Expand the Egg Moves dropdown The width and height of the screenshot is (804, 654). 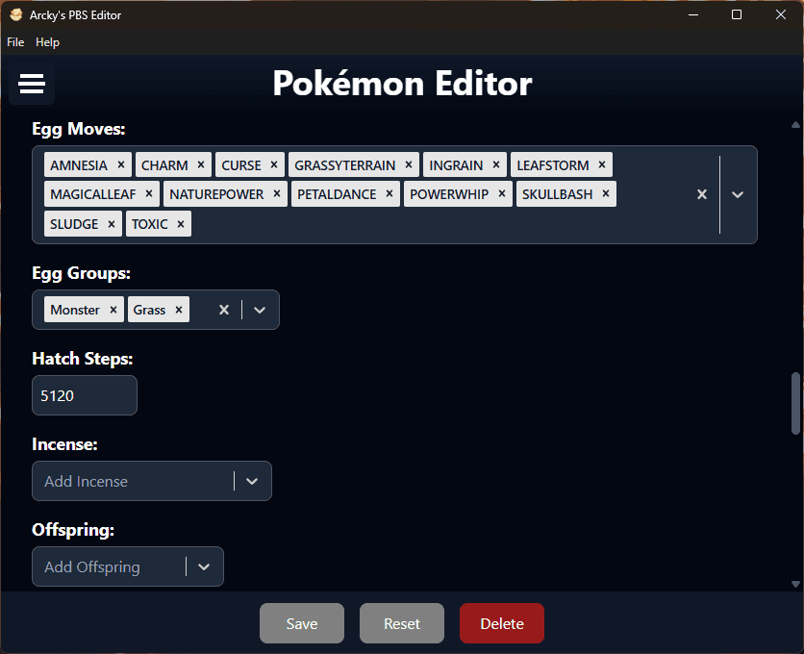tap(738, 194)
